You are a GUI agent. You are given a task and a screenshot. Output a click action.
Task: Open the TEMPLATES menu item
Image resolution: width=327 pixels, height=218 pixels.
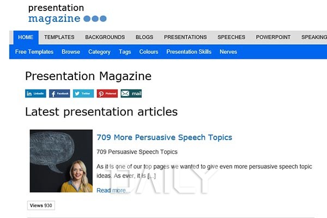coord(59,38)
